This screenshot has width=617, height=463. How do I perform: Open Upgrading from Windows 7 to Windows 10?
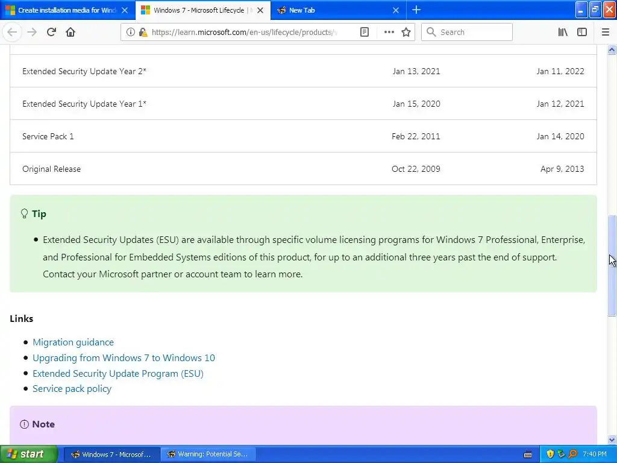[x=124, y=358]
